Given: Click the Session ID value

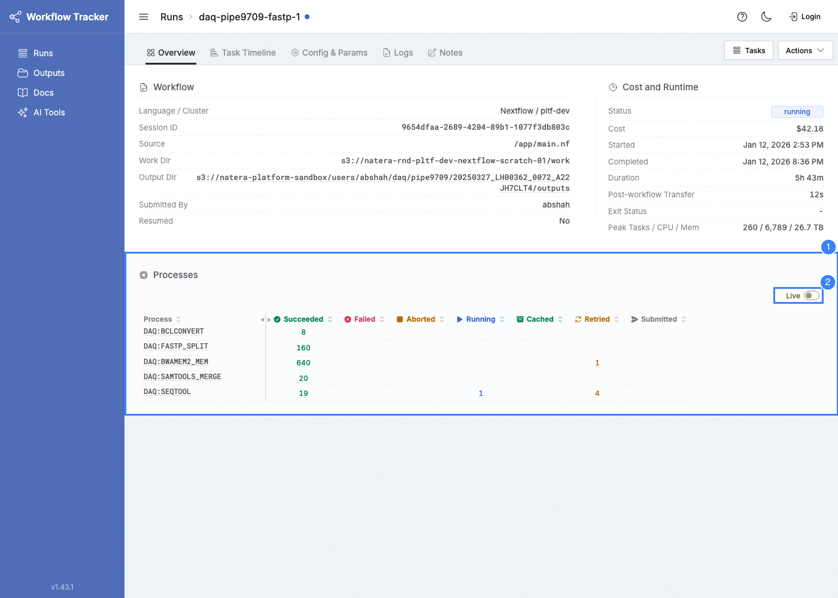Looking at the screenshot, I should pyautogui.click(x=485, y=127).
